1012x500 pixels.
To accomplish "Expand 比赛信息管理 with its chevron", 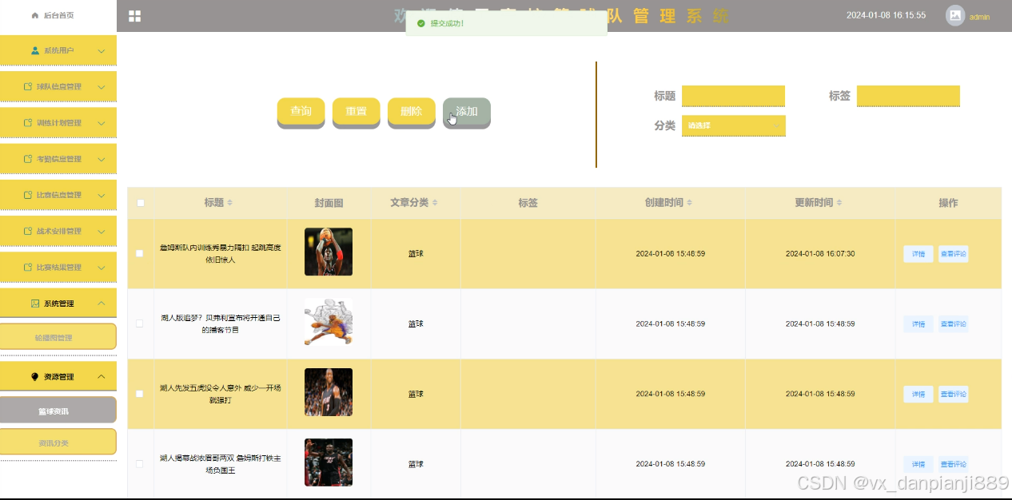I will click(102, 195).
